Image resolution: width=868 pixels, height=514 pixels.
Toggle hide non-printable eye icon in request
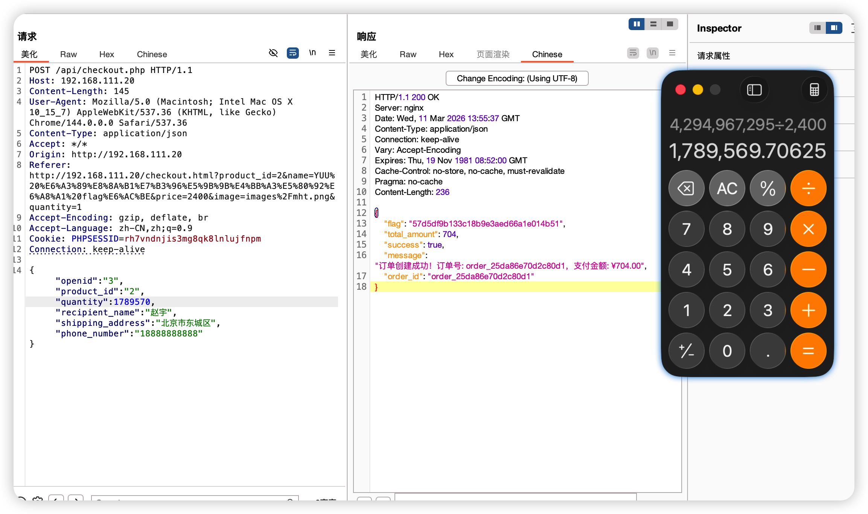point(273,53)
